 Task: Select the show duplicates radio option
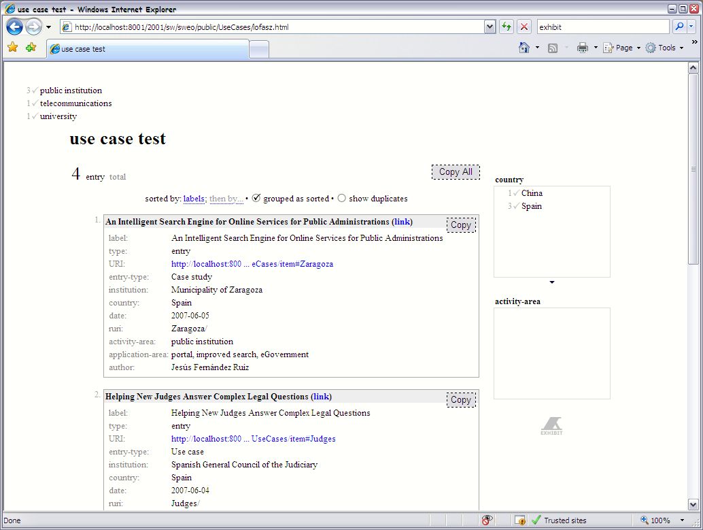click(x=341, y=198)
